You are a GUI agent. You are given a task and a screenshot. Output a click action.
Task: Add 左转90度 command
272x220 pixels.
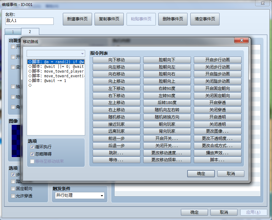tap(167, 96)
